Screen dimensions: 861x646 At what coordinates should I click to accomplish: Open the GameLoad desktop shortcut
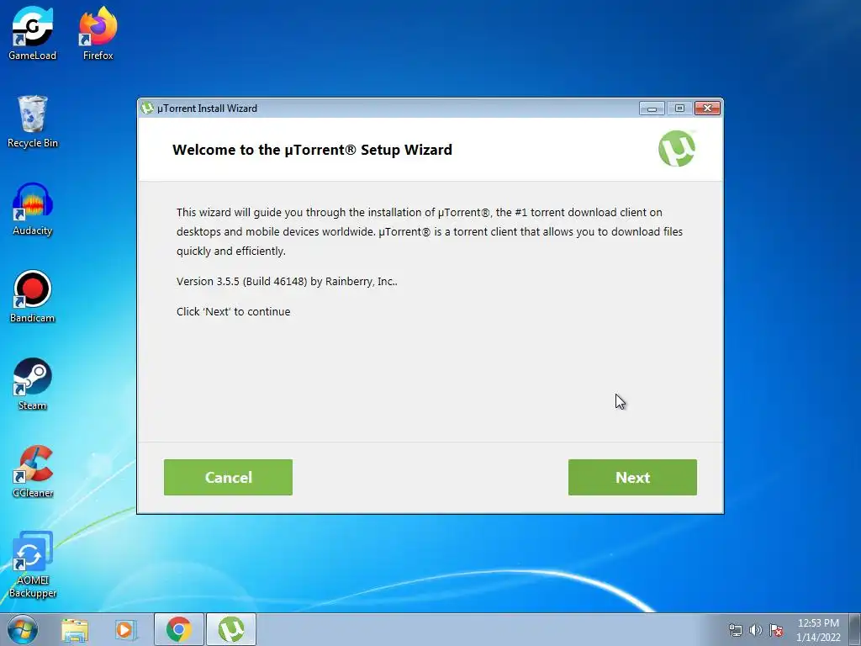tap(33, 33)
